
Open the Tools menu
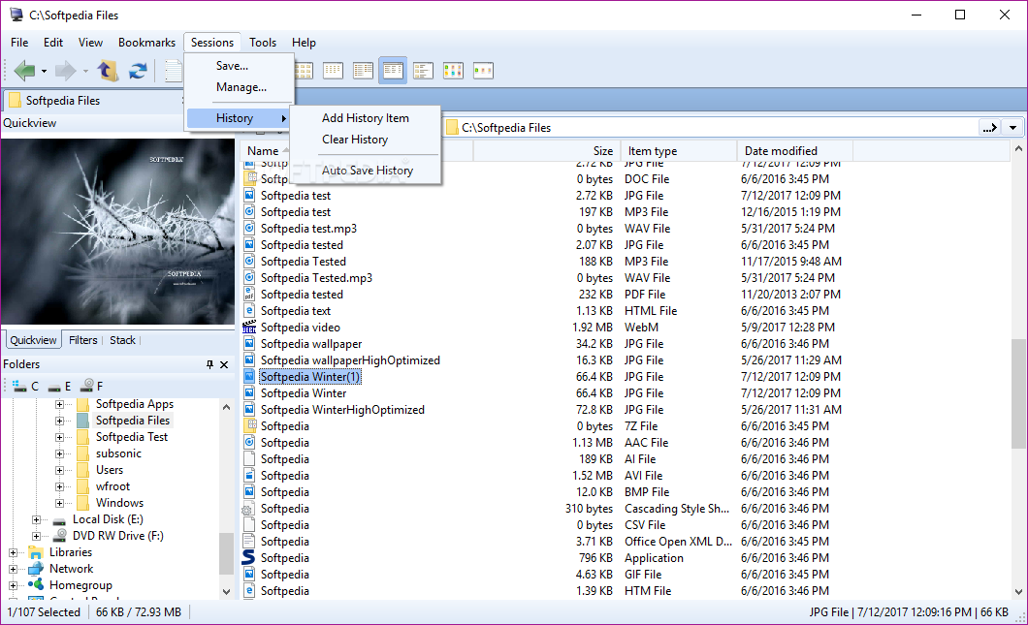coord(262,43)
